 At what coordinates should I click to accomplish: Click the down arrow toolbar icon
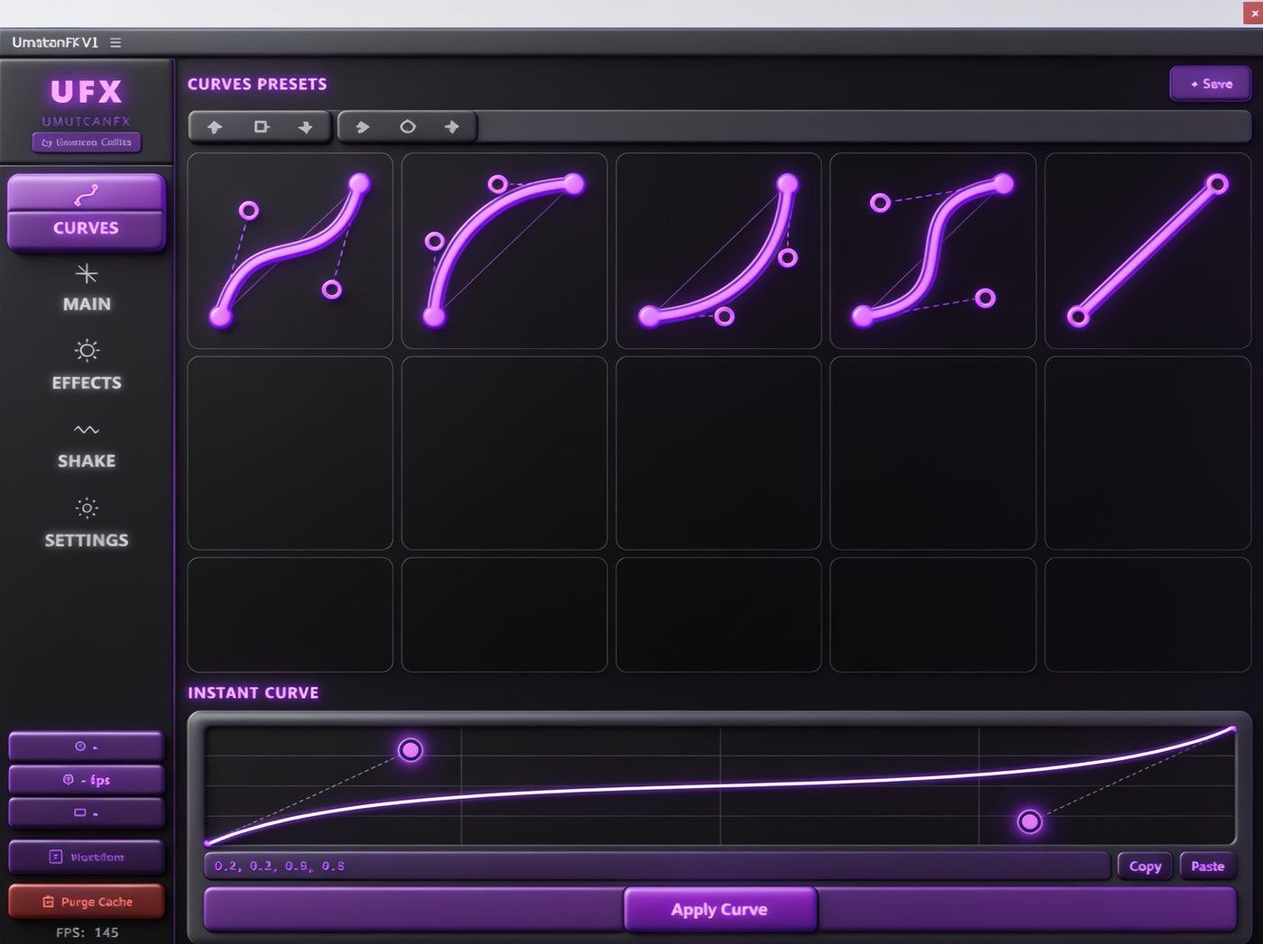[306, 127]
